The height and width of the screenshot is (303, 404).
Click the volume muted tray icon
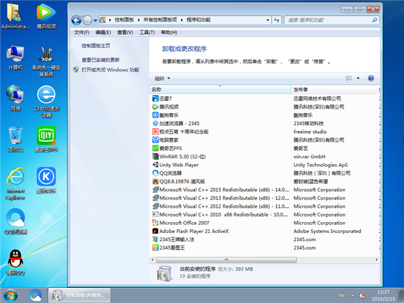click(x=362, y=295)
